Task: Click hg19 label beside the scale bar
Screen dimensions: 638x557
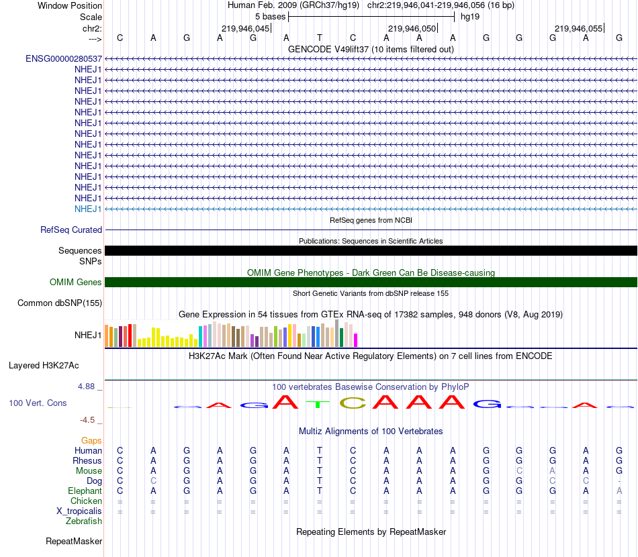Action: click(x=470, y=17)
